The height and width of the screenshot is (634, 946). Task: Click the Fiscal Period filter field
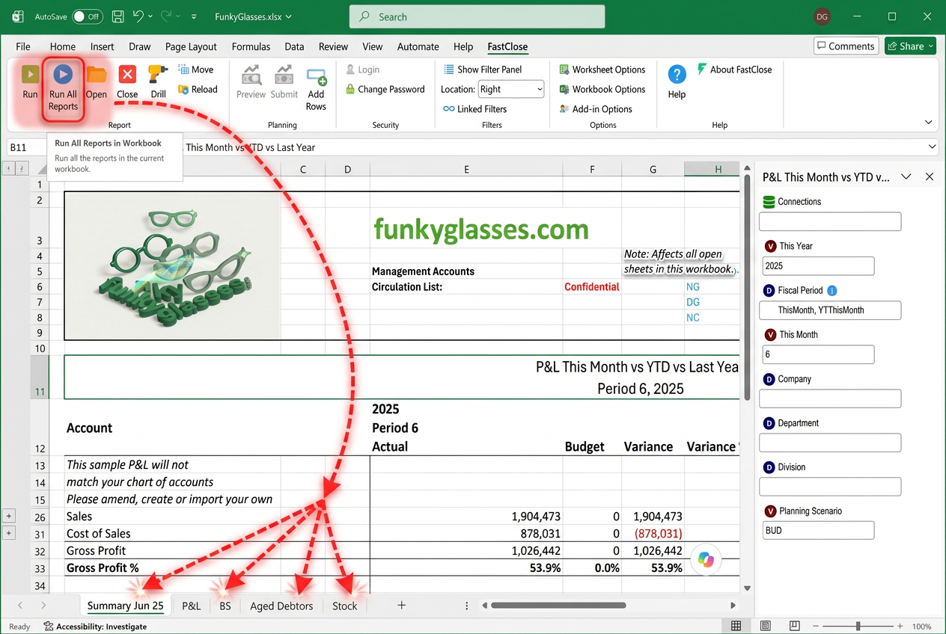[830, 310]
